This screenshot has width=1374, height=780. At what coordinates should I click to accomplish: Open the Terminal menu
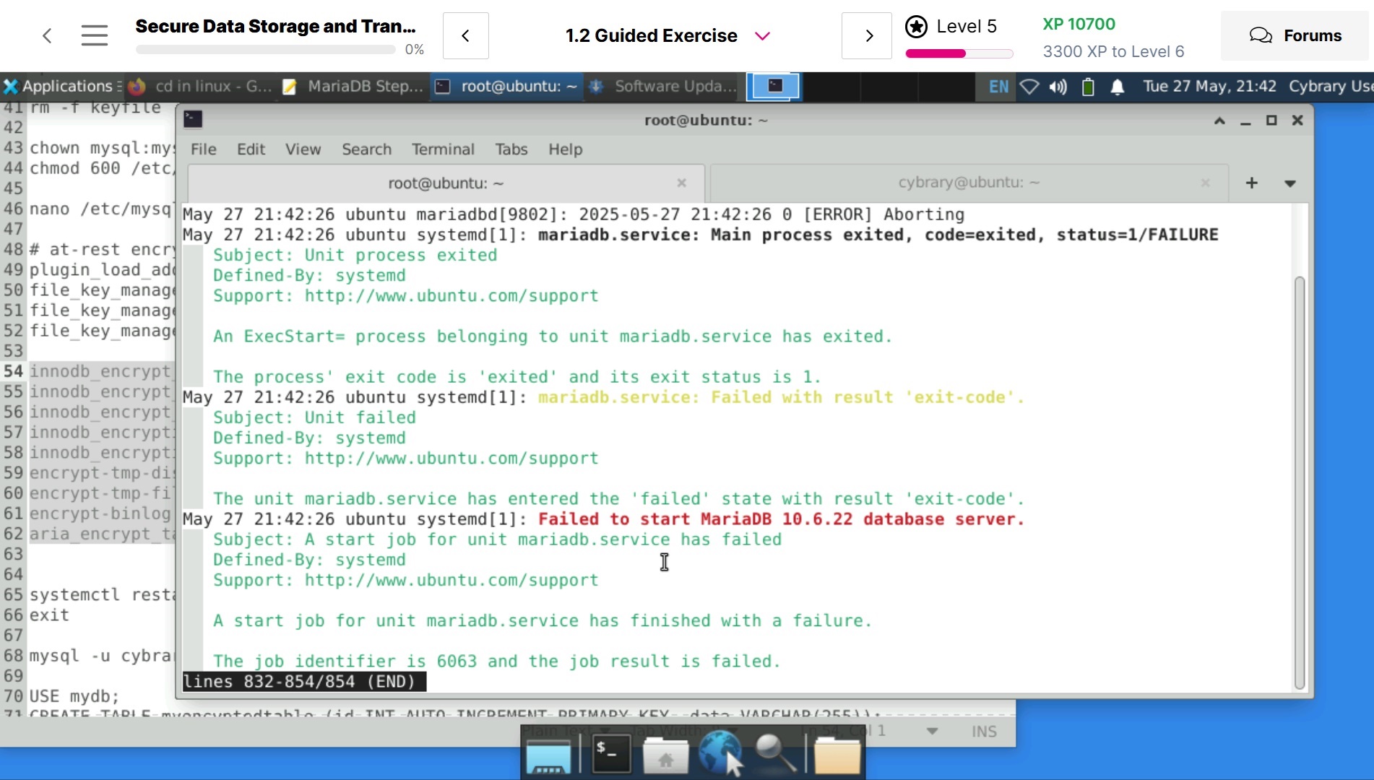[443, 149]
